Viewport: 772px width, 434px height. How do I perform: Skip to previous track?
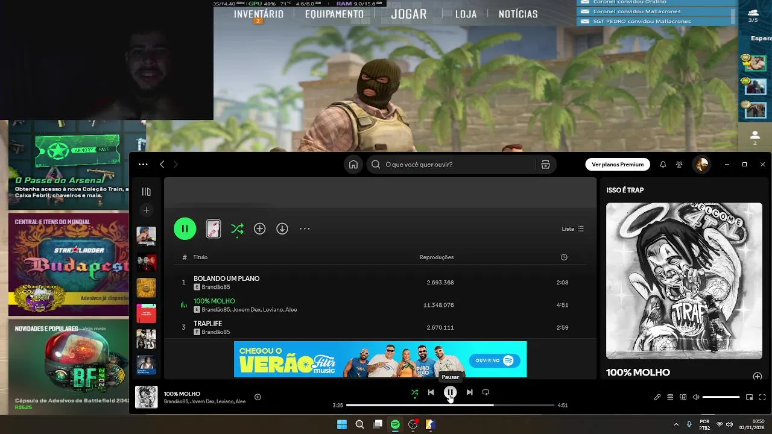pos(431,392)
